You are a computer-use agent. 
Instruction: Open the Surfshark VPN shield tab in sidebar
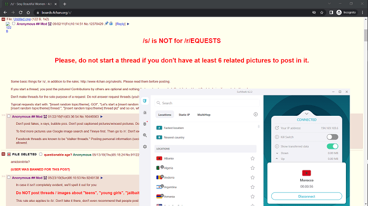coord(145,101)
